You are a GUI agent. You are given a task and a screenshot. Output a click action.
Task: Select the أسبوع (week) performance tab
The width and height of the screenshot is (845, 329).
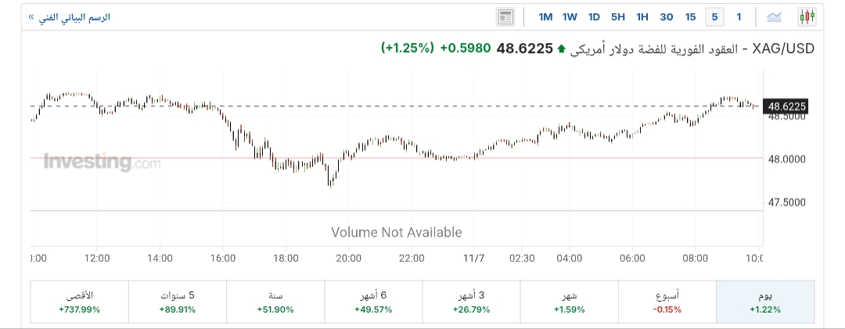pyautogui.click(x=667, y=302)
